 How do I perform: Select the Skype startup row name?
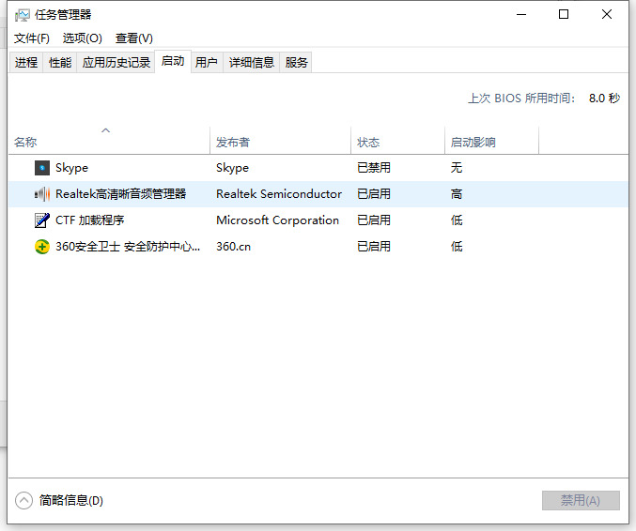tap(71, 168)
